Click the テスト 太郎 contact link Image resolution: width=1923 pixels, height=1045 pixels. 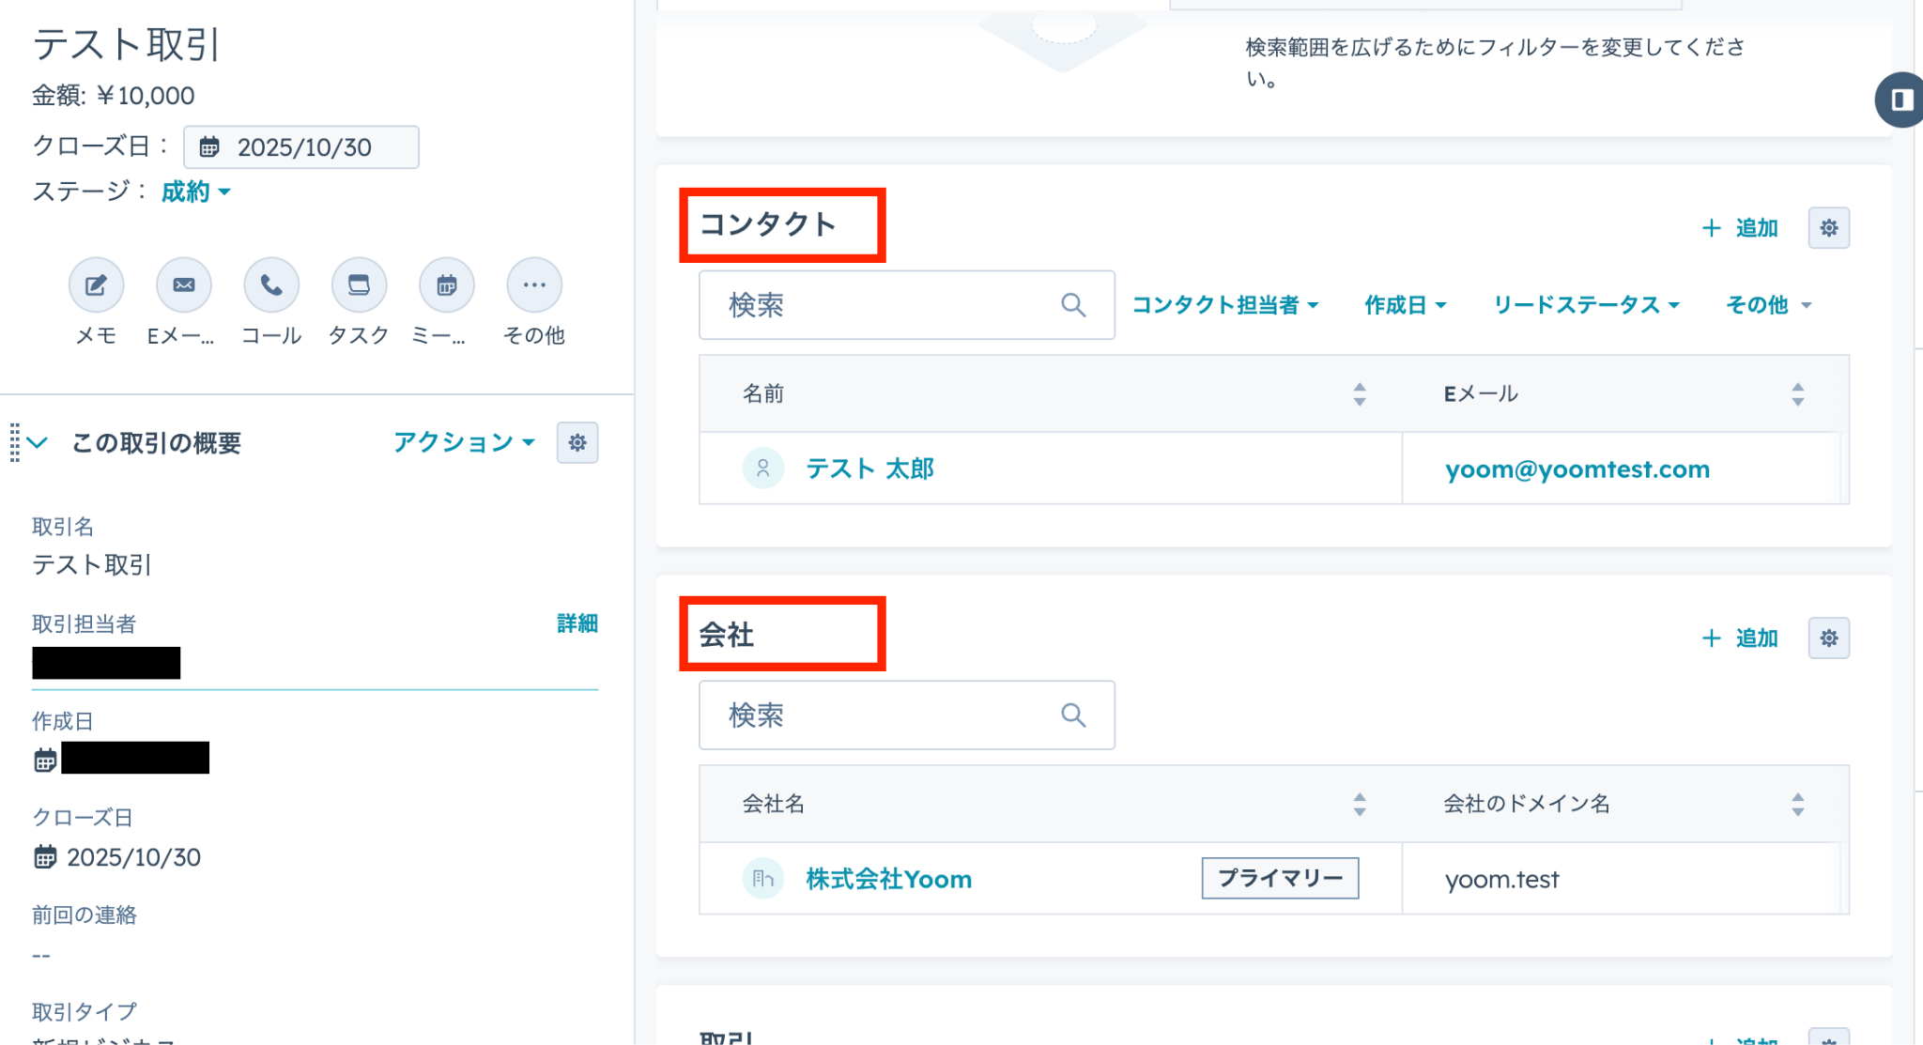(869, 469)
